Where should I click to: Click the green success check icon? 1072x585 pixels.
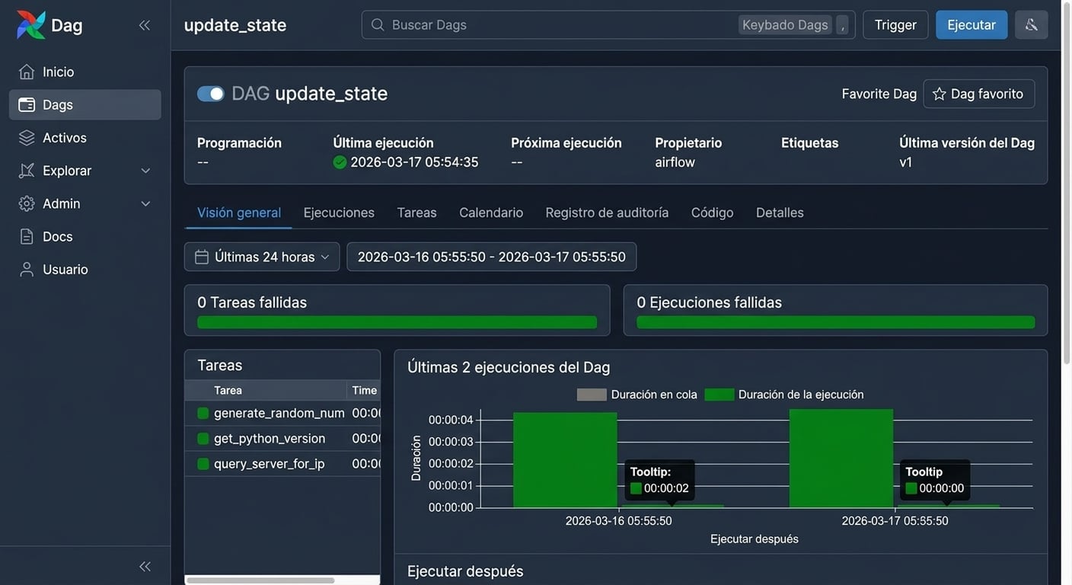(x=340, y=162)
